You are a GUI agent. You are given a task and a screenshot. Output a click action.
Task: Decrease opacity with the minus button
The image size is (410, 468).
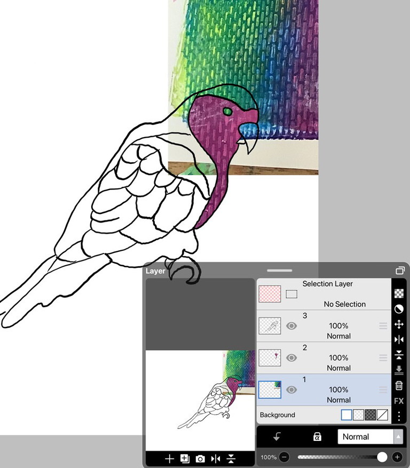click(285, 457)
